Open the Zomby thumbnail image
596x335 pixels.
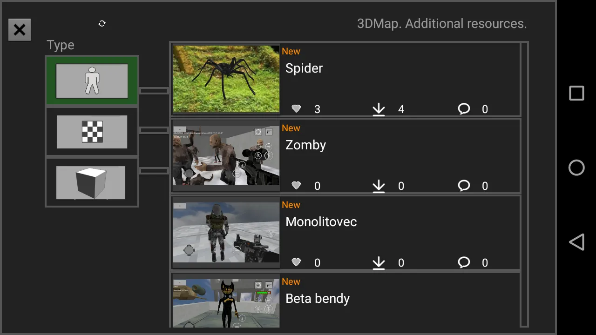pos(226,155)
